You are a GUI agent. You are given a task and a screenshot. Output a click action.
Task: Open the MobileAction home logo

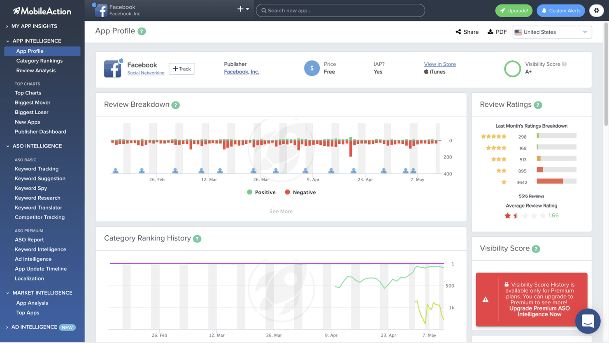[x=41, y=11]
